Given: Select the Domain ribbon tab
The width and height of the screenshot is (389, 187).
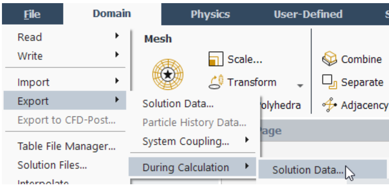Looking at the screenshot, I should 112,14.
